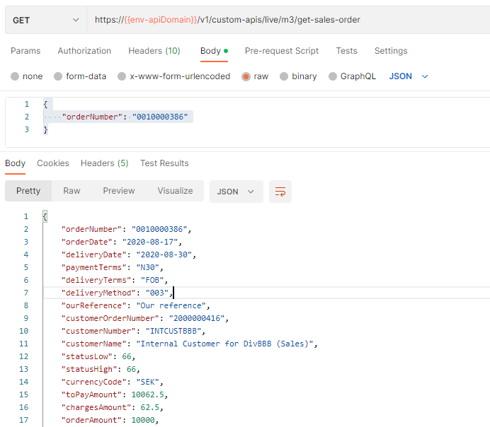Switch to the Visualize response view
This screenshot has width=490, height=427.
click(175, 191)
